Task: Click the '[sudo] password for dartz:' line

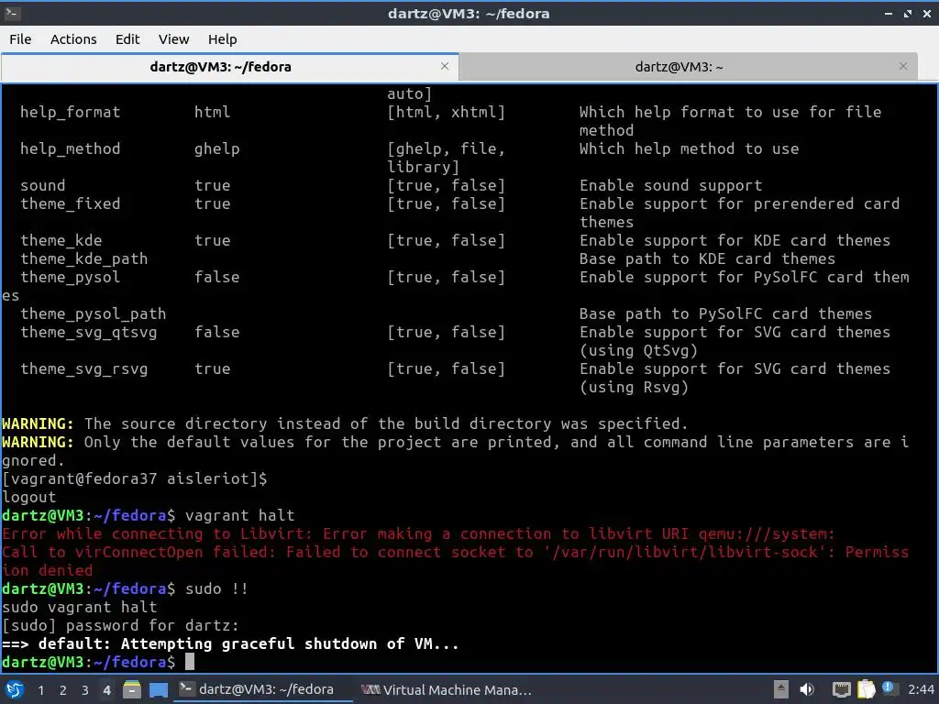Action: 120,625
